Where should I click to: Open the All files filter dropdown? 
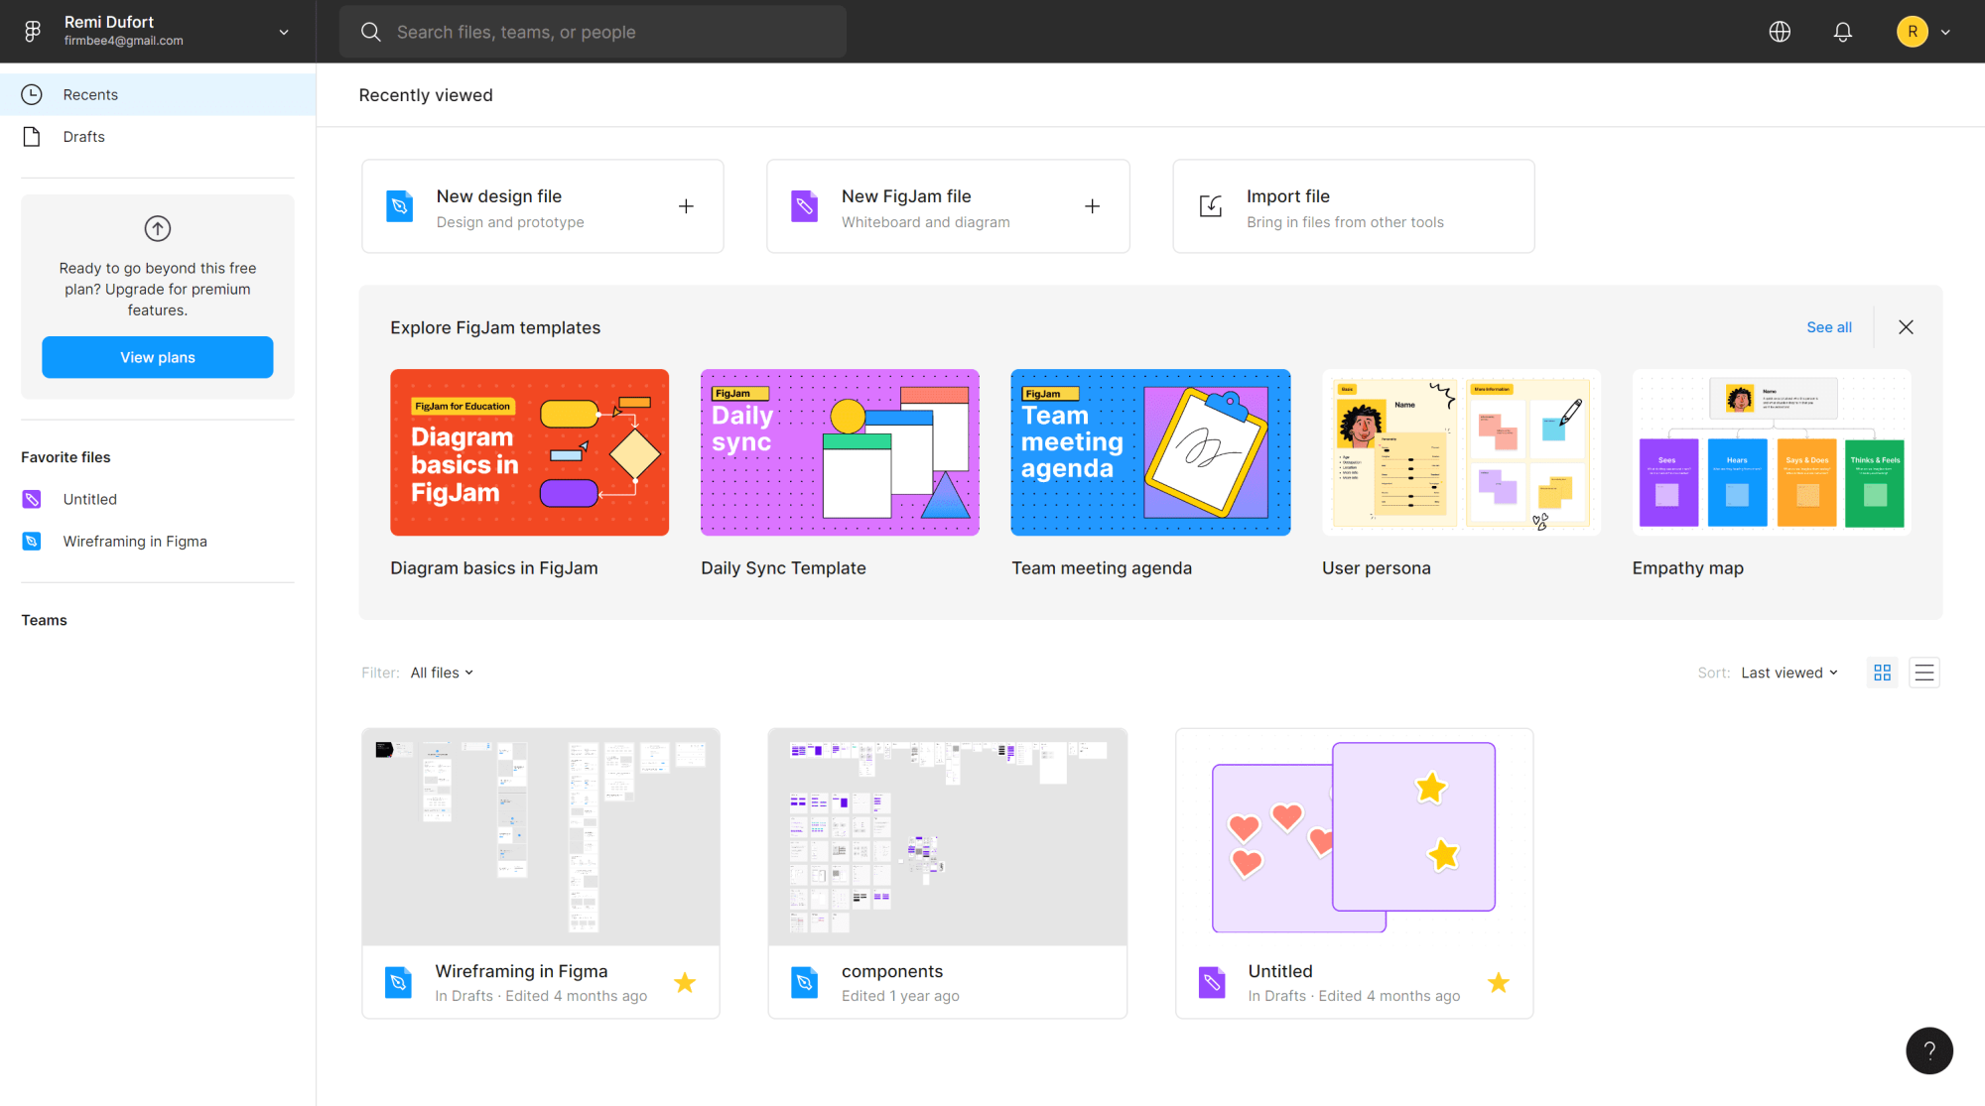(x=442, y=673)
